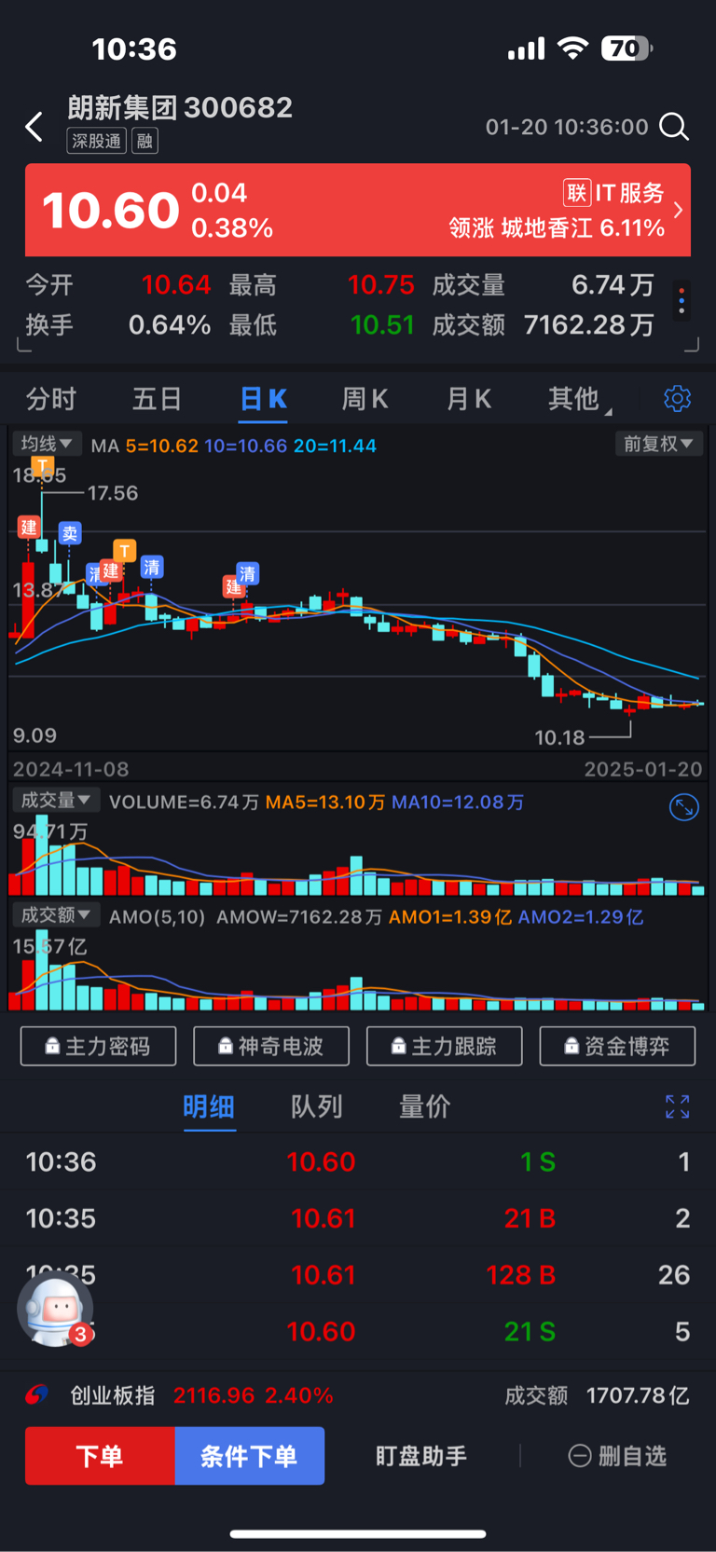Switch to 分时 chart tab

click(x=51, y=399)
